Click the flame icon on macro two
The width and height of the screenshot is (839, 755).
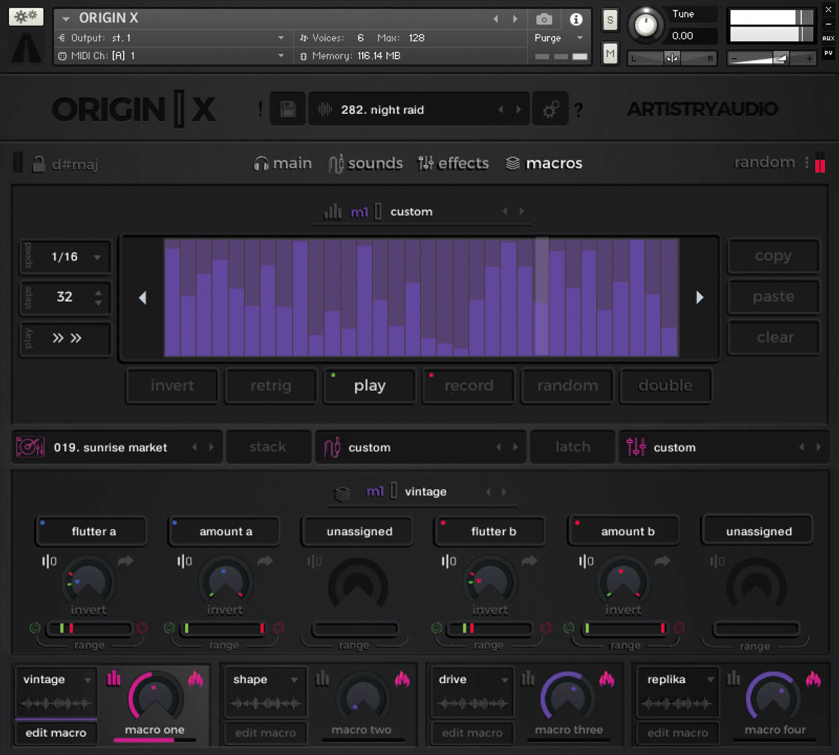402,678
